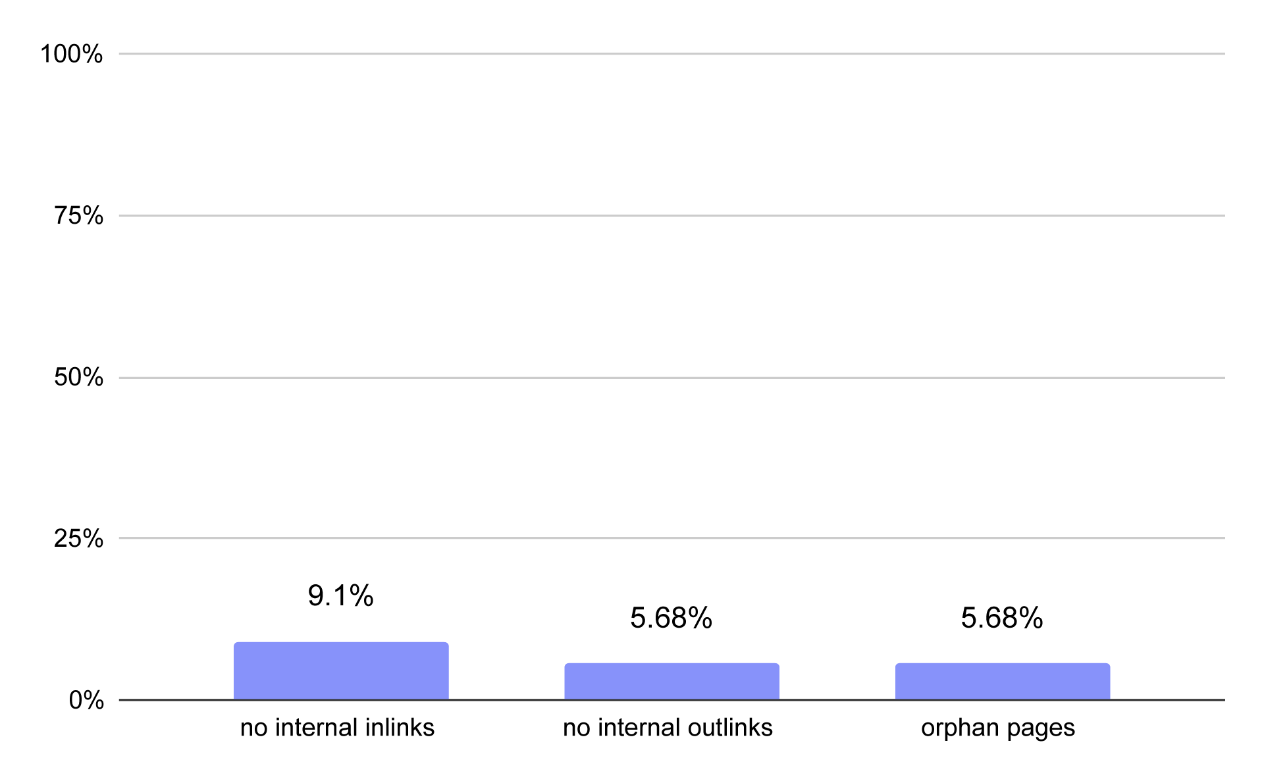Select the 9.1% data label
The image size is (1264, 781).
click(x=340, y=596)
